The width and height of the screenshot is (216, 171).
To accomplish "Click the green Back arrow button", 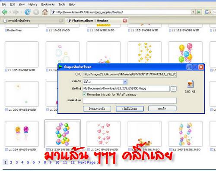I will pyautogui.click(x=5, y=12).
